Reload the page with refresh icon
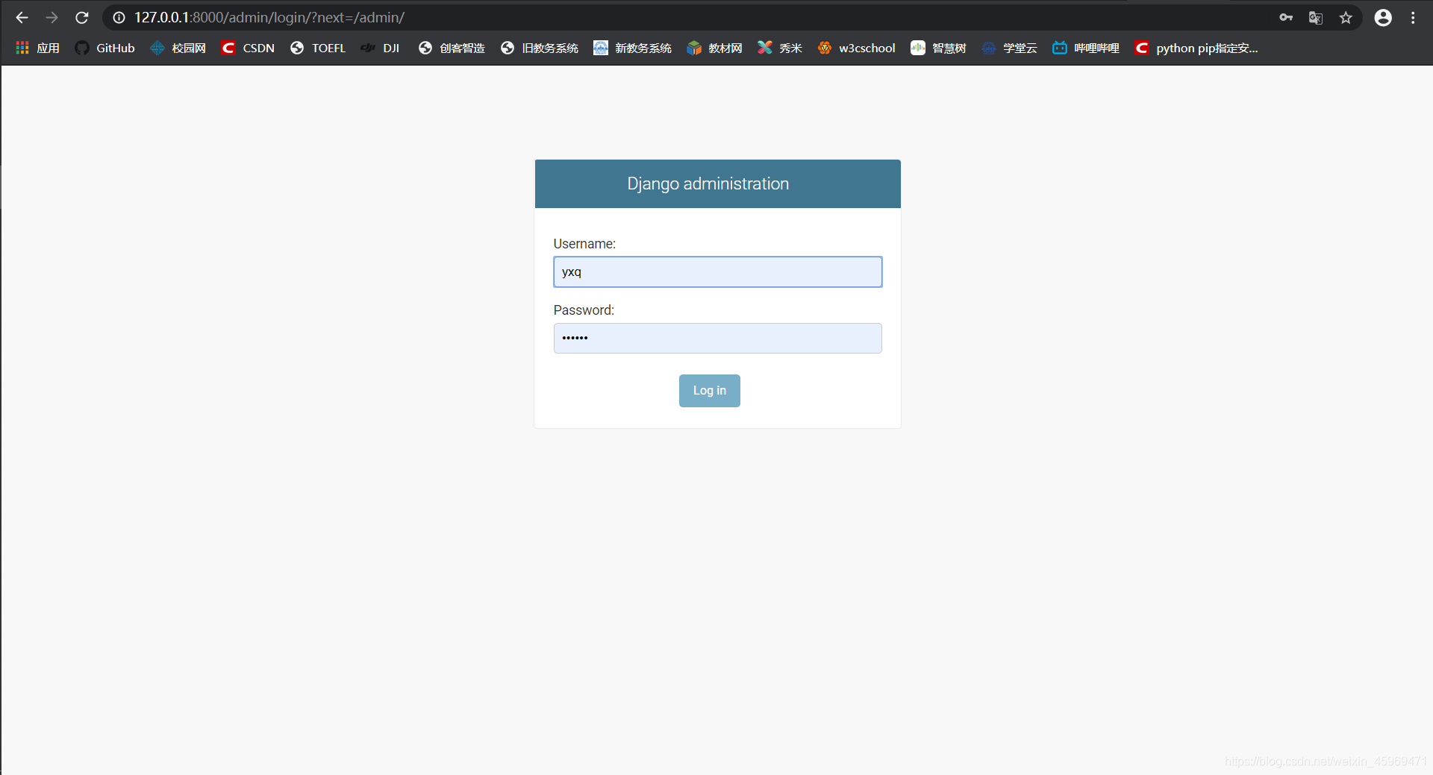The width and height of the screenshot is (1433, 775). pos(82,18)
